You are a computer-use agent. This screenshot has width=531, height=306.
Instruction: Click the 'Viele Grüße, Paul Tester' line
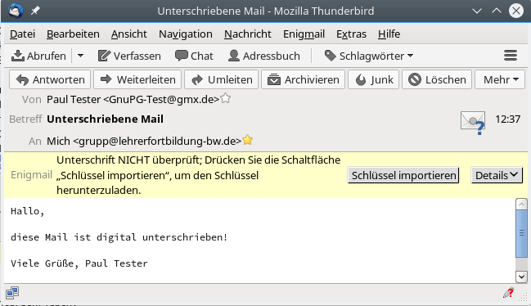tap(79, 263)
